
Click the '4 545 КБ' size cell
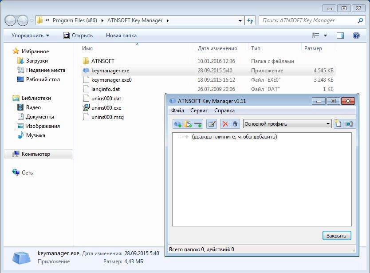click(x=323, y=71)
